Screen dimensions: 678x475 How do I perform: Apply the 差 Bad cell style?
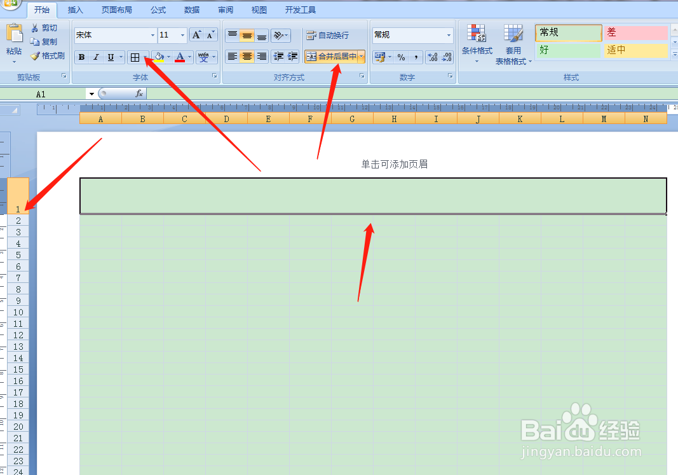click(x=635, y=32)
